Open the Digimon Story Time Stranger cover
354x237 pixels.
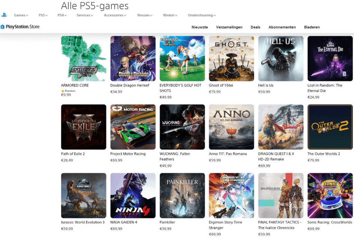tap(231, 196)
